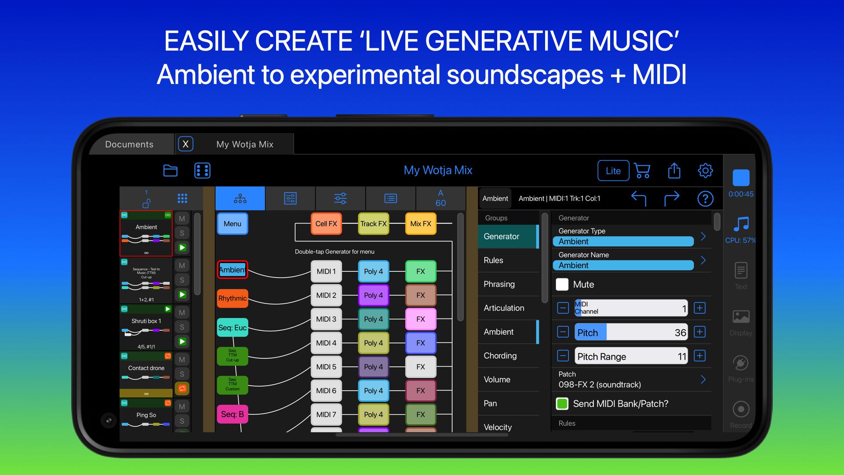Screen dimensions: 844x475
Task: Mute the Shruti box 1 track
Action: (x=182, y=313)
